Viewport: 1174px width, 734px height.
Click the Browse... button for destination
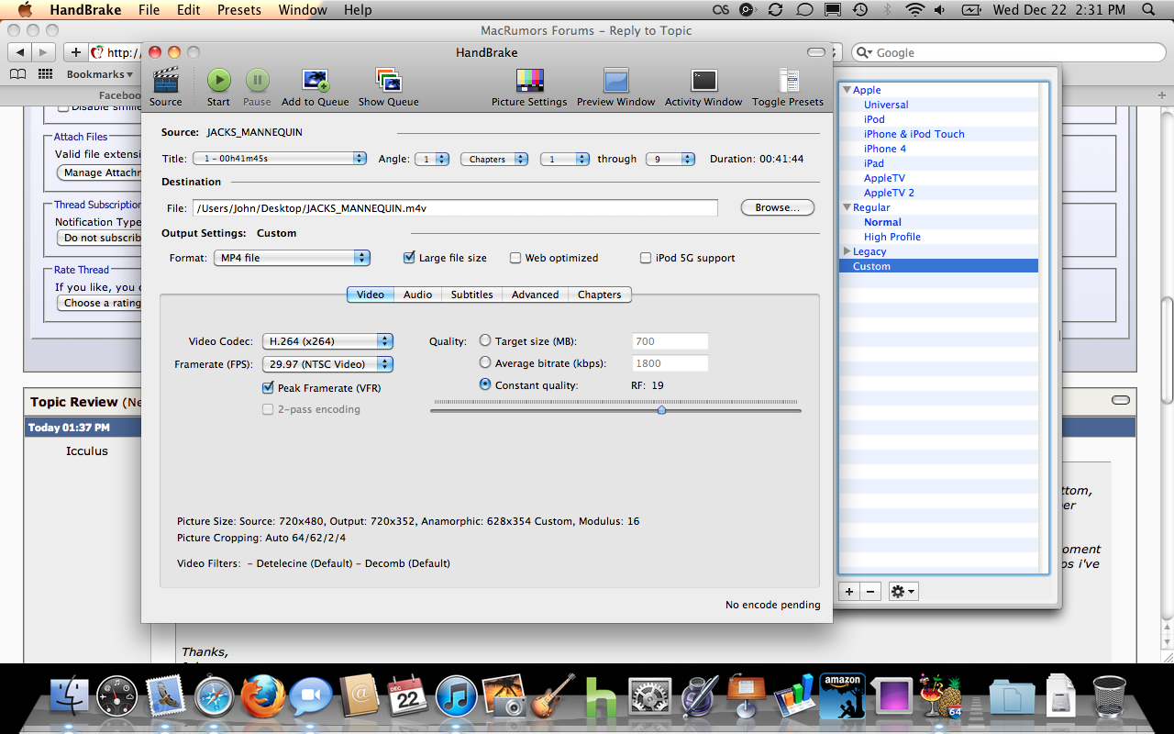coord(777,207)
